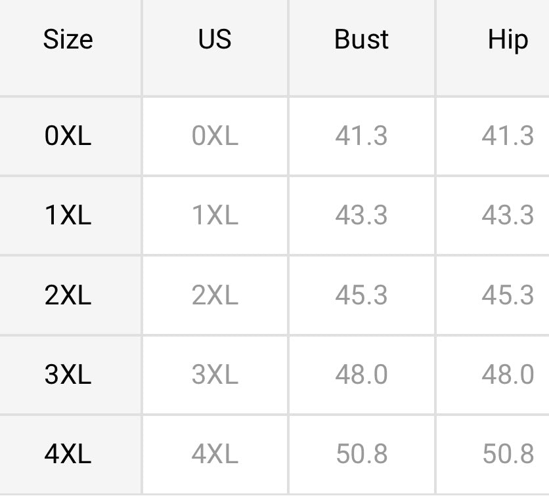Select the 41.3 Bust measurement
This screenshot has height=496, width=549.
pos(361,136)
